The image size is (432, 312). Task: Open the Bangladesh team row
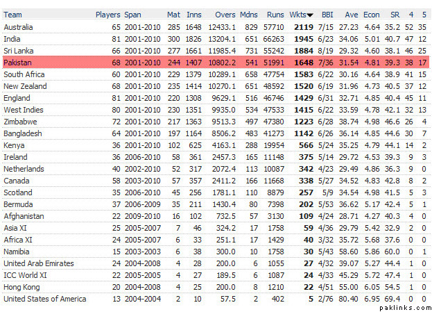click(23, 133)
